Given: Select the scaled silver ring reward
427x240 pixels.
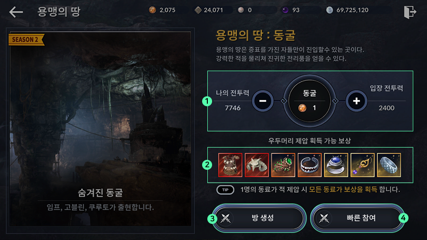Looking at the screenshot, I should coord(389,165).
